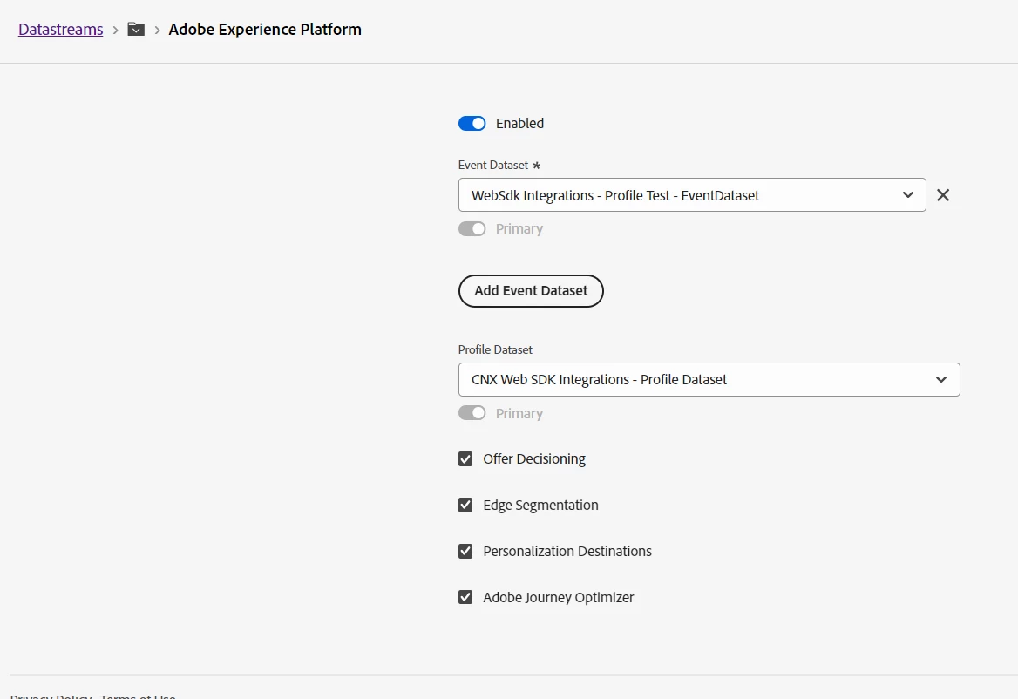
Task: Open the dropdown showing CNX Web SDK Integrations
Action: [697, 379]
